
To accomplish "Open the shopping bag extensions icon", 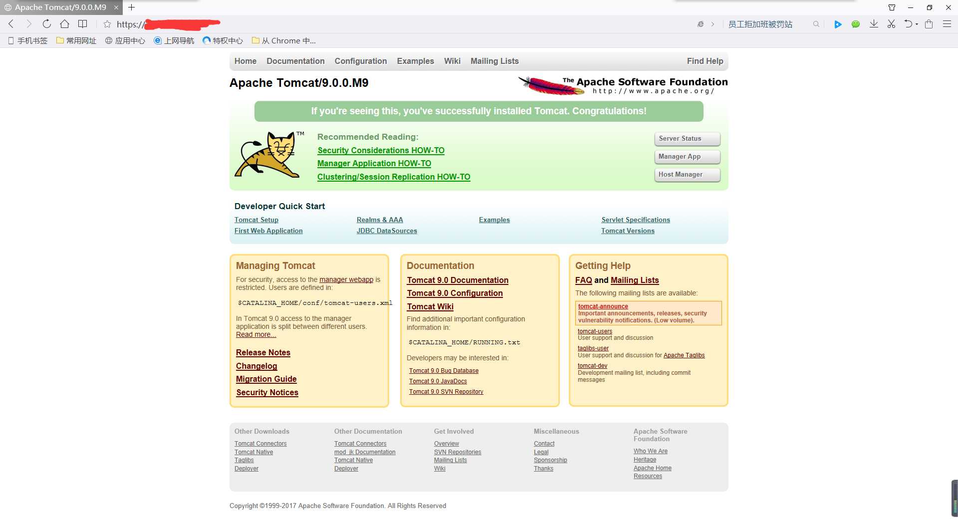I will [929, 24].
